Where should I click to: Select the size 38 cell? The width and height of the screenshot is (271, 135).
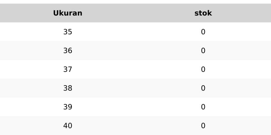pyautogui.click(x=68, y=88)
